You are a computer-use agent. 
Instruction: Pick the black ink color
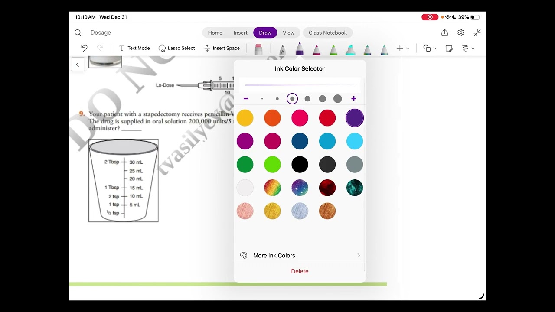300,165
